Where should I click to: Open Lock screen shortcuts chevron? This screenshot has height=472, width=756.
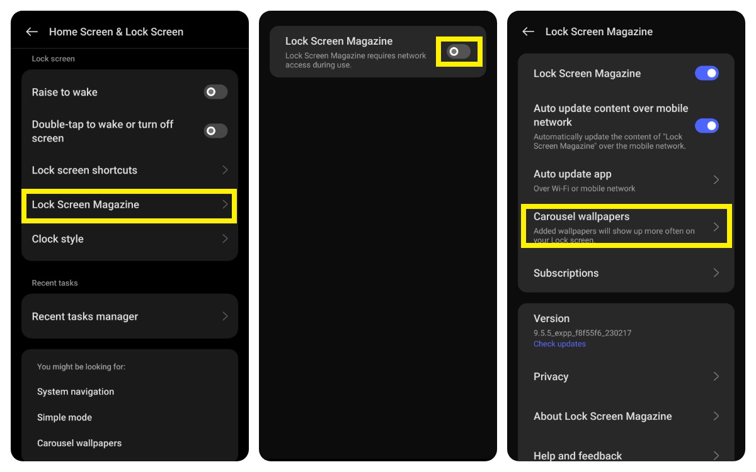[x=225, y=170]
